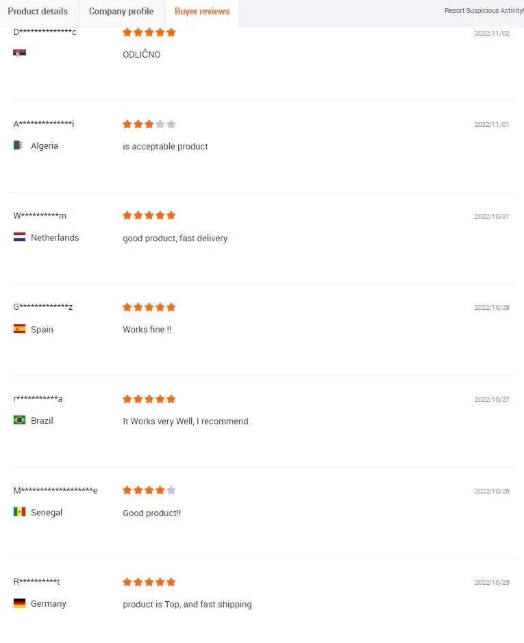Viewport: 524px width, 643px height.
Task: Click the Senegal flag icon
Action: pos(19,512)
